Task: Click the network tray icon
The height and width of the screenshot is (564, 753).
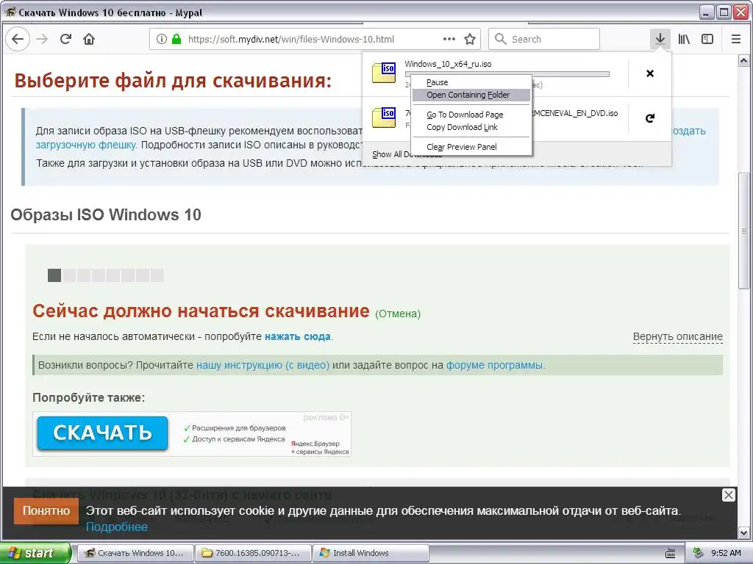Action: [699, 553]
